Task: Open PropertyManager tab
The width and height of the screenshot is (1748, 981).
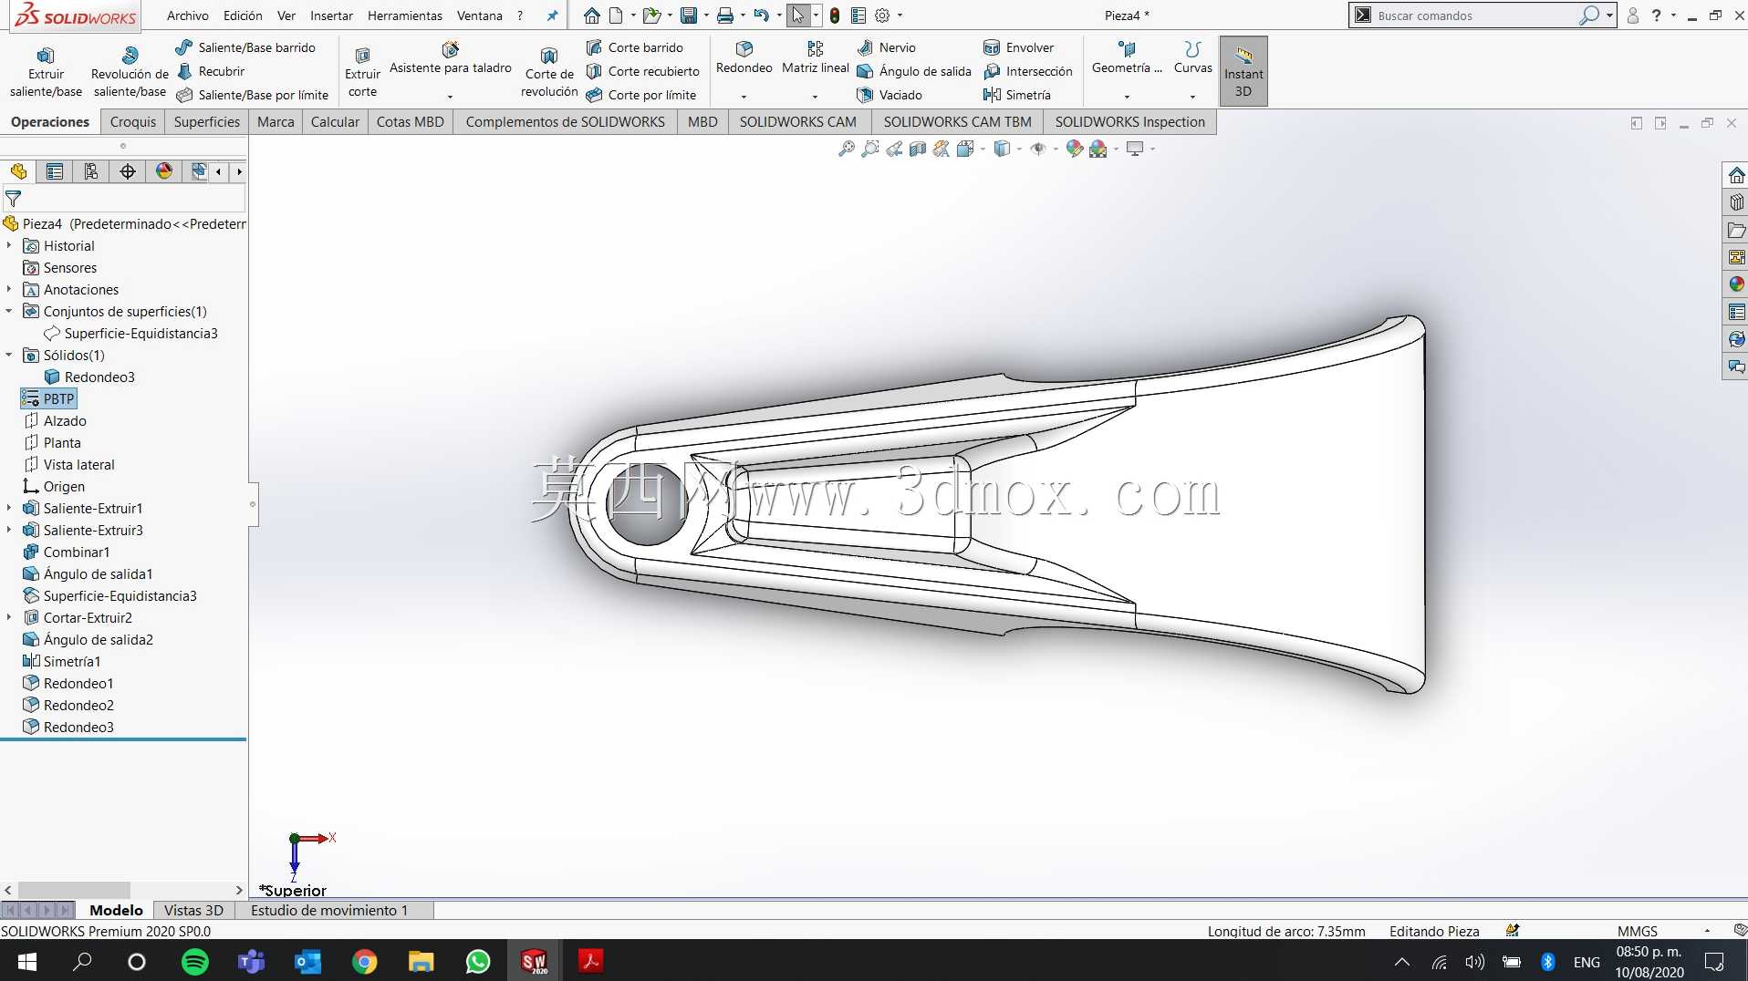Action: point(55,171)
